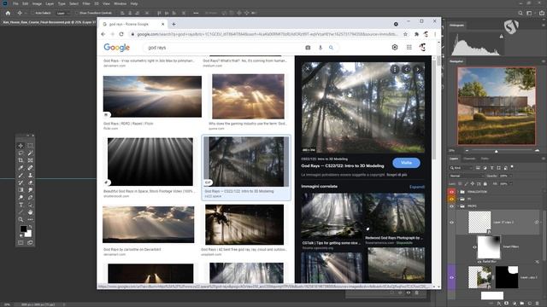Close the Google image preview panel
547x307 pixels.
coord(308,69)
